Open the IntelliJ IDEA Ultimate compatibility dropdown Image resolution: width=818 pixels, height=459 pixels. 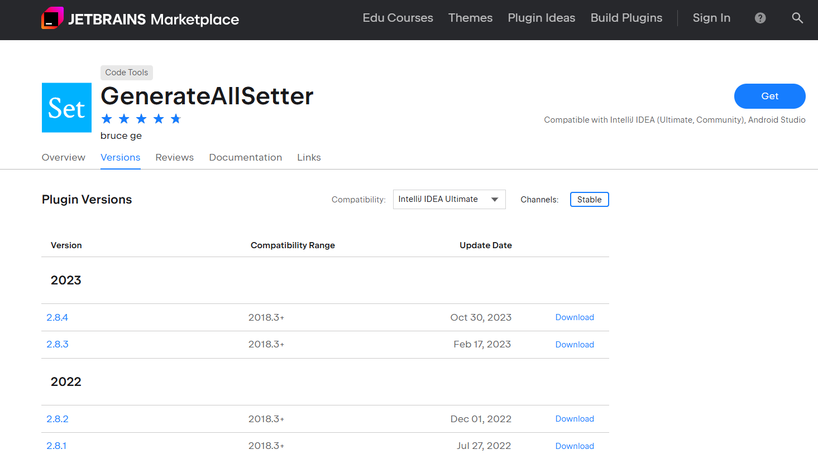pyautogui.click(x=449, y=200)
